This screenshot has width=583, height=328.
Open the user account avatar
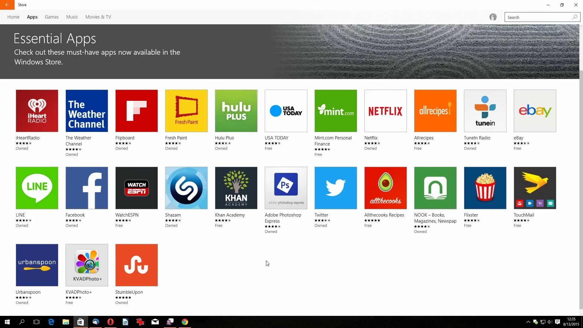(493, 17)
